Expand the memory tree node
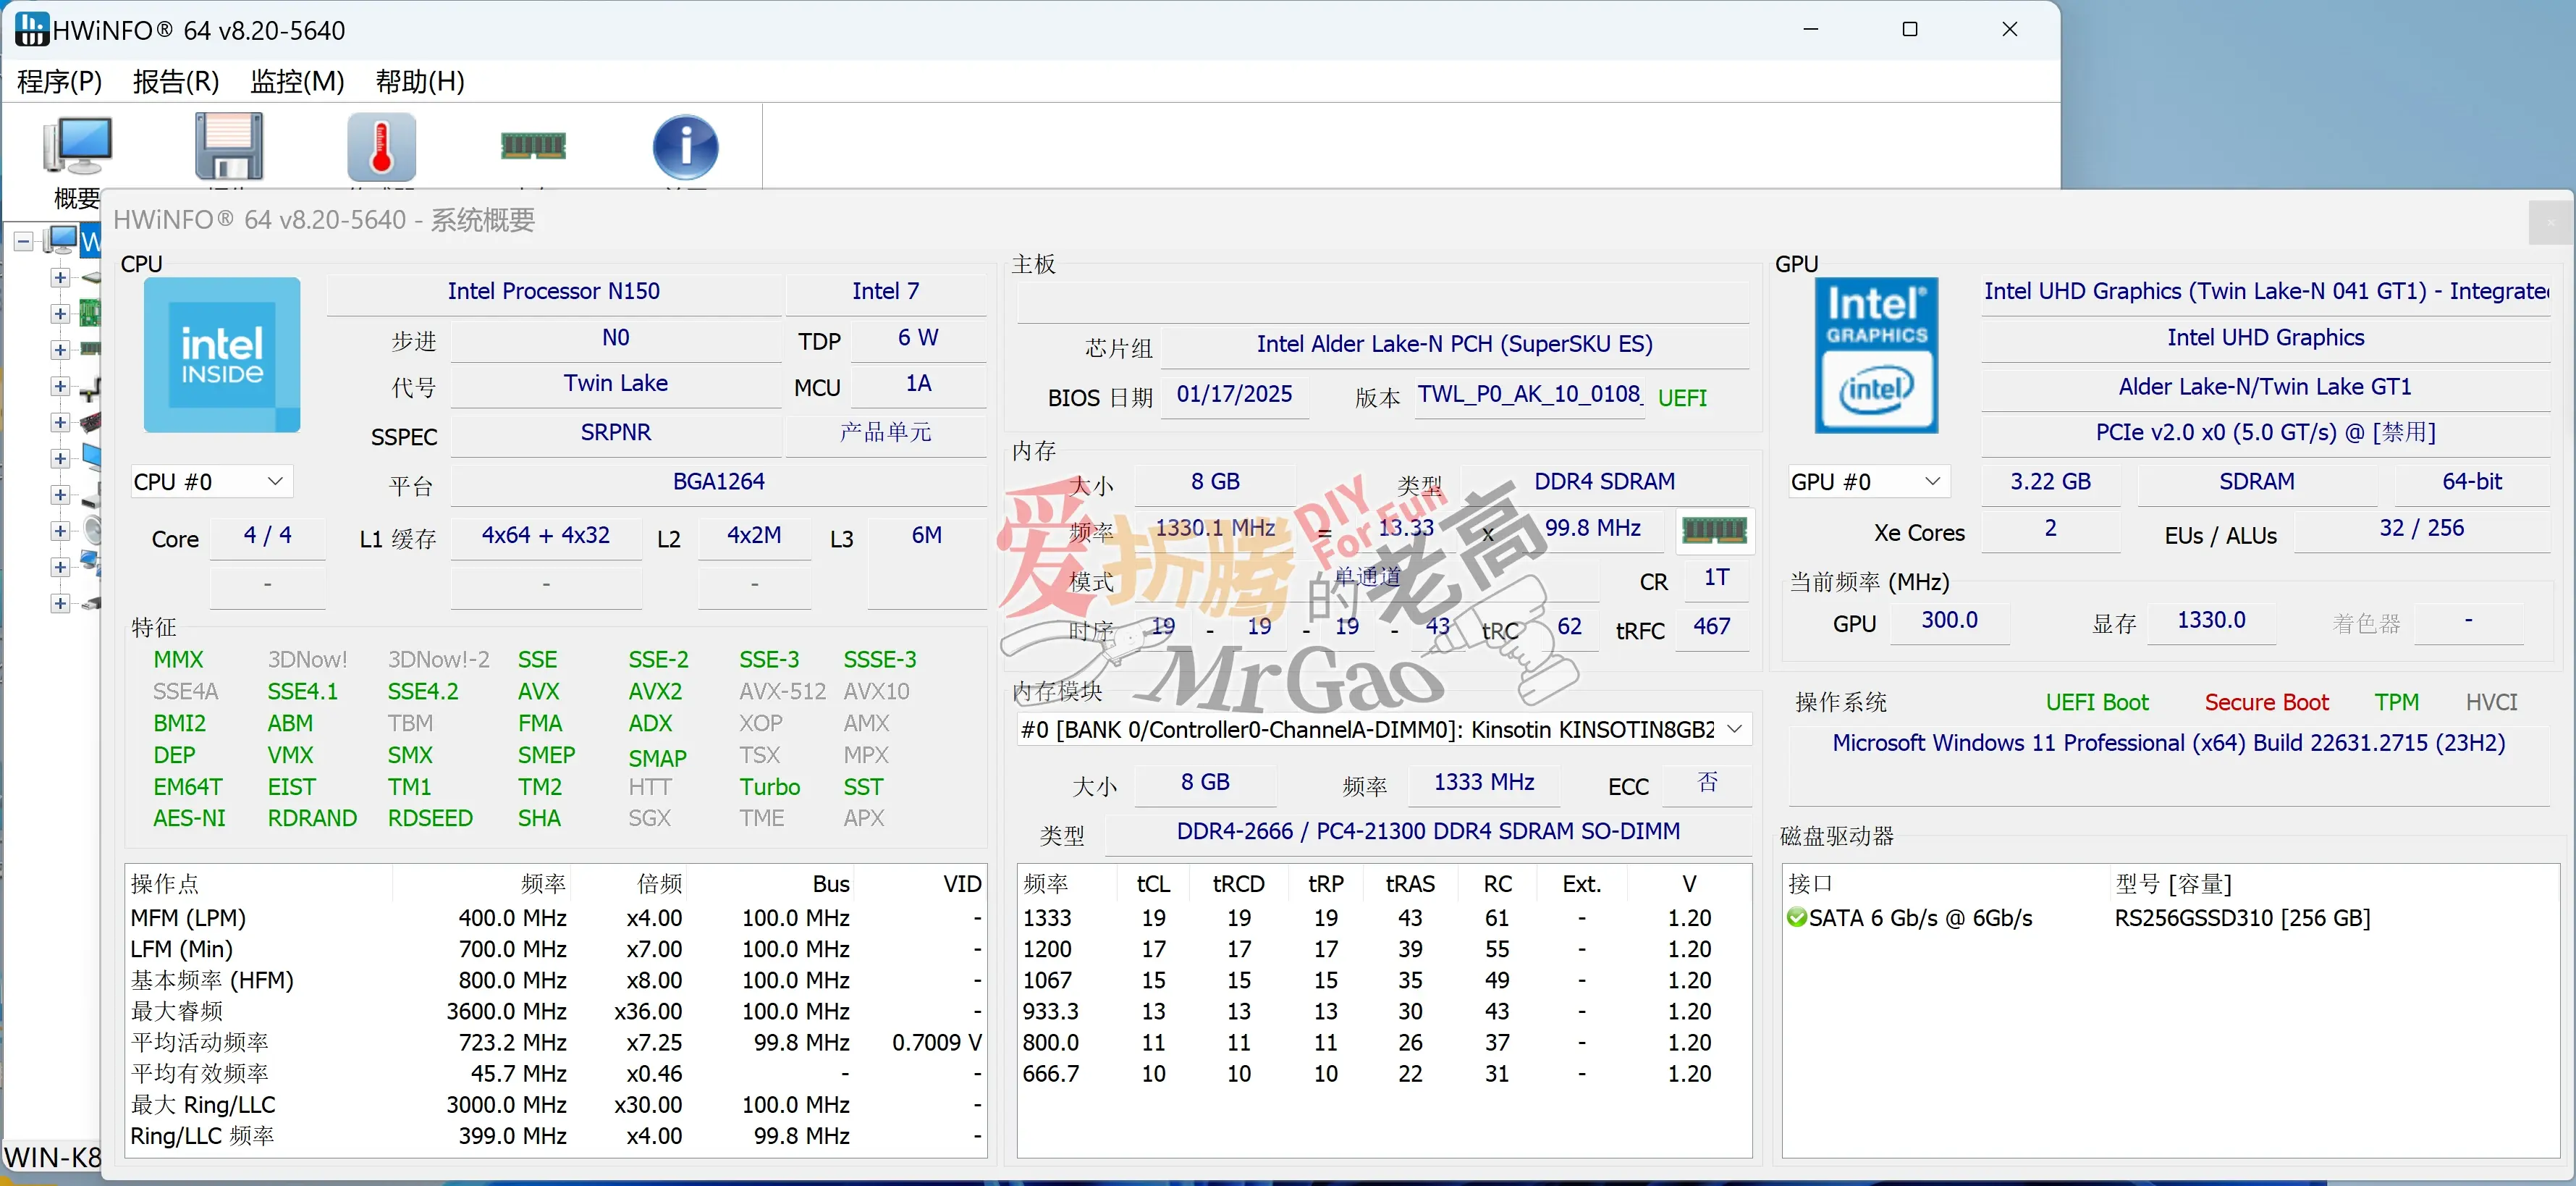 pos(60,349)
